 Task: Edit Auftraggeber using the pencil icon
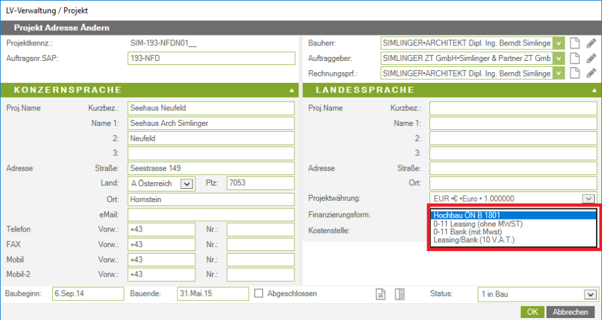(591, 58)
